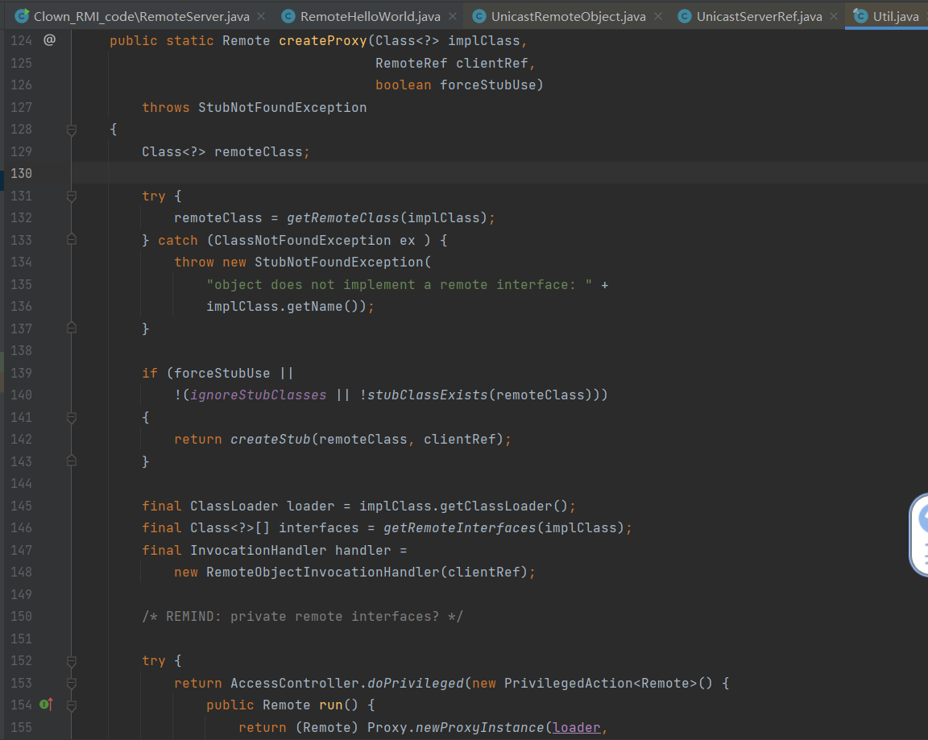
Task: Click the underlined loader variable on line 155
Action: click(x=576, y=727)
